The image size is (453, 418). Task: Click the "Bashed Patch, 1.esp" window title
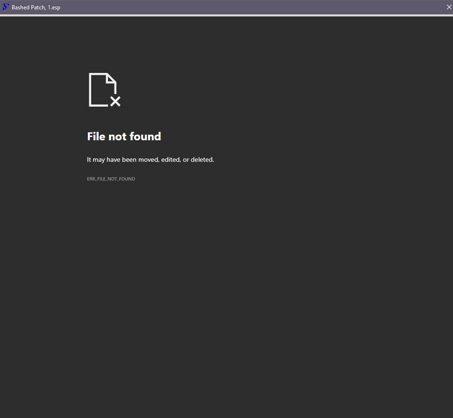[36, 7]
